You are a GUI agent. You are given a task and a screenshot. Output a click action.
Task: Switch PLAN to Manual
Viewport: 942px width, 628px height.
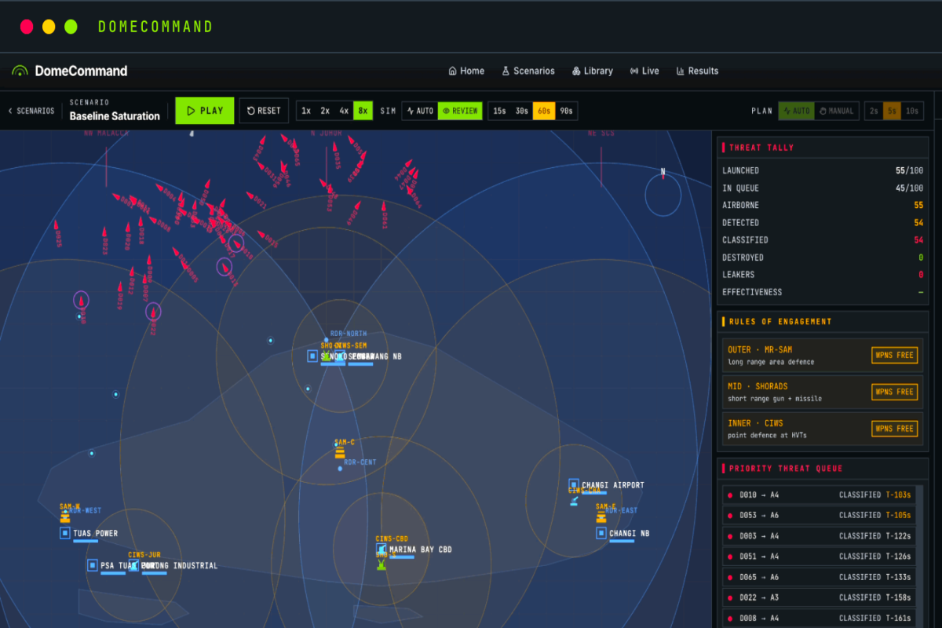point(837,111)
